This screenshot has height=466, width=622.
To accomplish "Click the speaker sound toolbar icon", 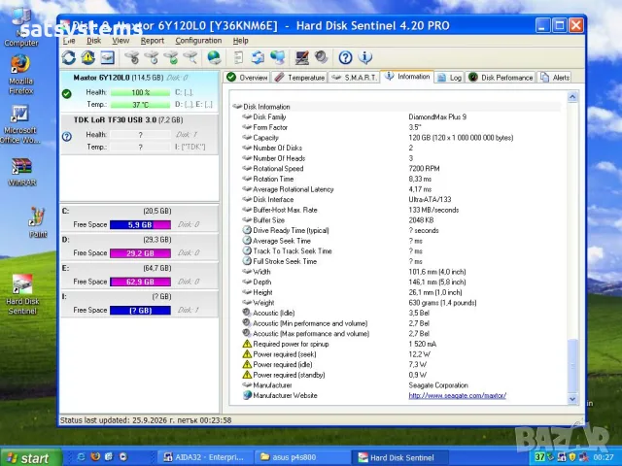I will 321,58.
